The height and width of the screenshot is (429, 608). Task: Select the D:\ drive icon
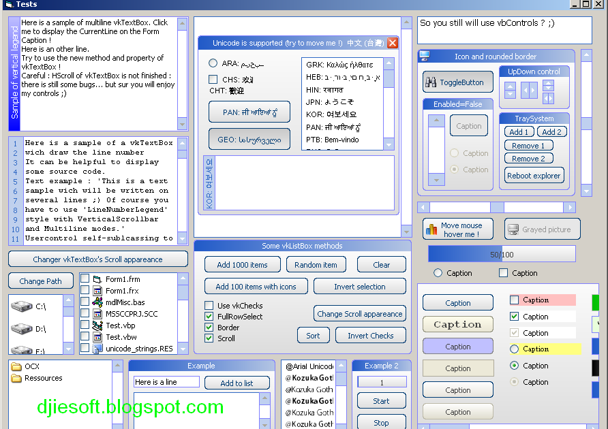[22, 329]
